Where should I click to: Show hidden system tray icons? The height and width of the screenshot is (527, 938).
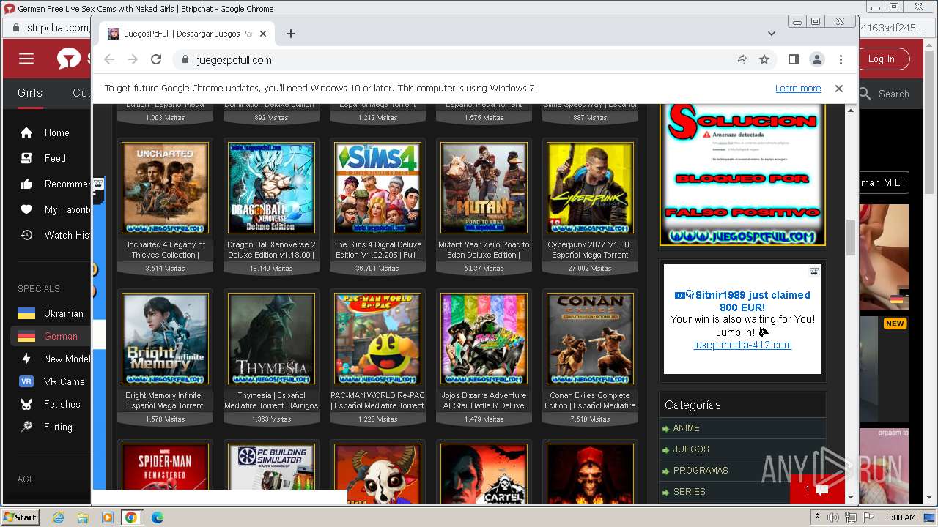point(818,517)
